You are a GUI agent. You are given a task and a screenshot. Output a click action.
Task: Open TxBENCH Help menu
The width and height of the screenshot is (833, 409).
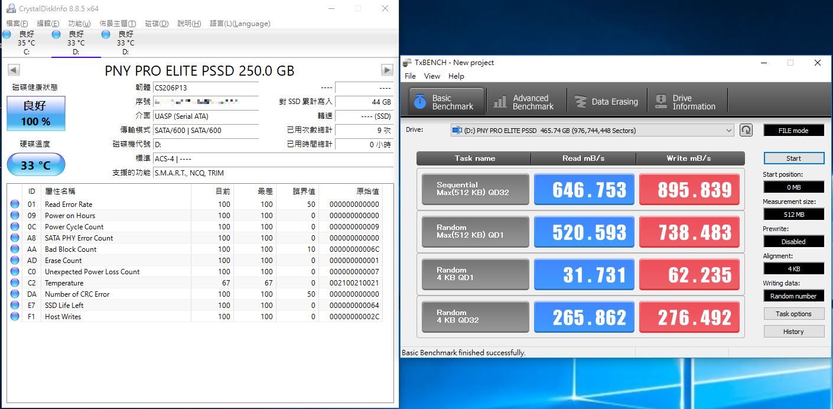pyautogui.click(x=456, y=76)
